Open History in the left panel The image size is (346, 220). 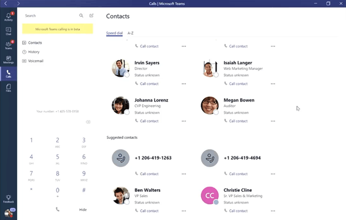31,52
